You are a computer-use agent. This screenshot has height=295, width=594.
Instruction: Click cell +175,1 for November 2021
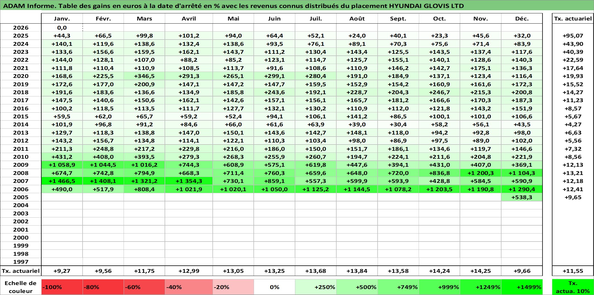(x=481, y=68)
